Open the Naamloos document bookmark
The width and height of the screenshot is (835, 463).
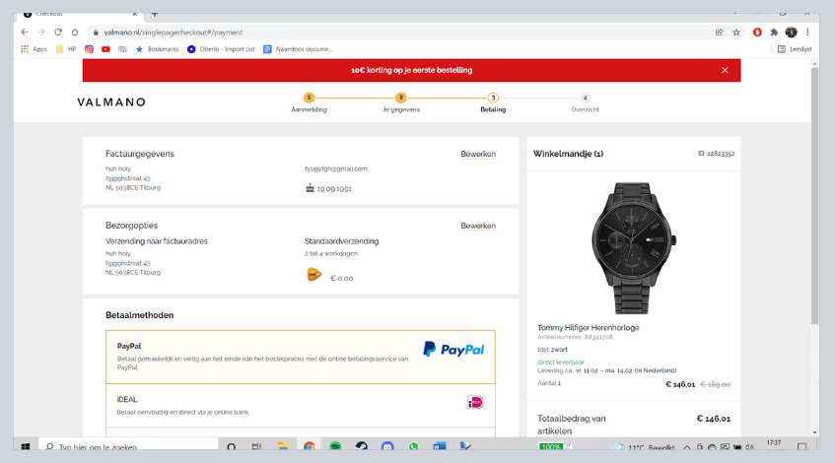click(x=298, y=49)
